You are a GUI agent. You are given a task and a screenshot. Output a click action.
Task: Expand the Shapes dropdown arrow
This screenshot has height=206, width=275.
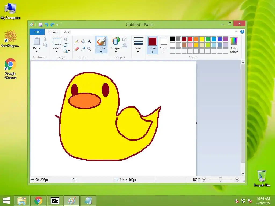116,52
